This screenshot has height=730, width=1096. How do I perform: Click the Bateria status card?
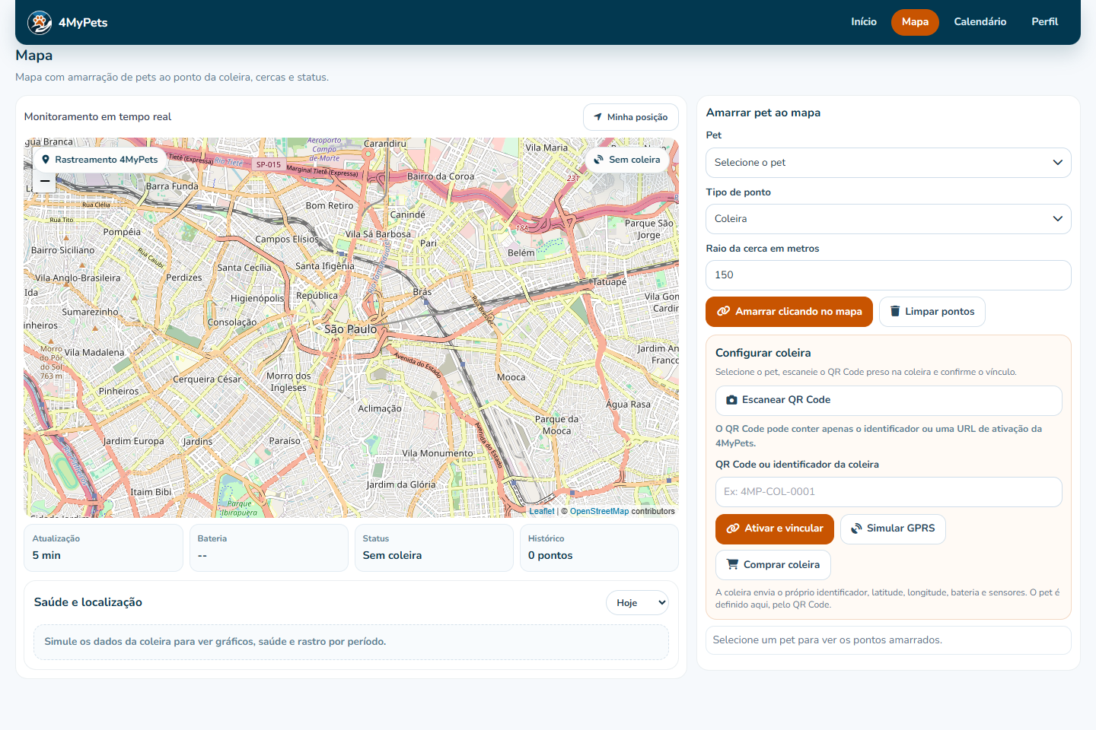[269, 547]
